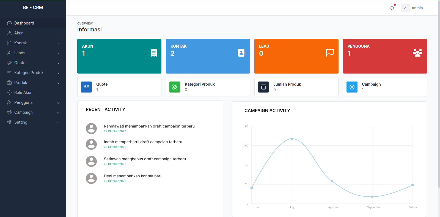Click the July data point on chart

click(x=292, y=139)
